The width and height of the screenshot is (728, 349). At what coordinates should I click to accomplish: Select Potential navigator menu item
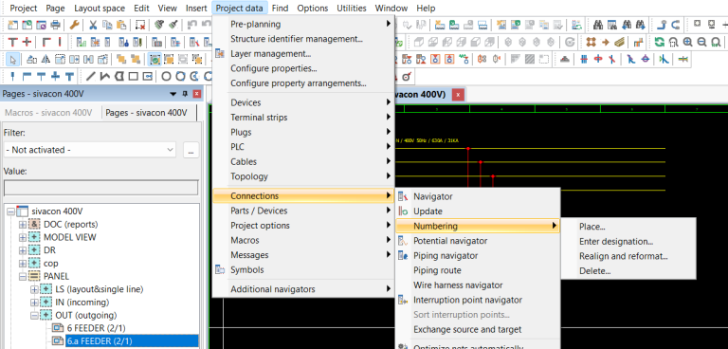click(478, 241)
